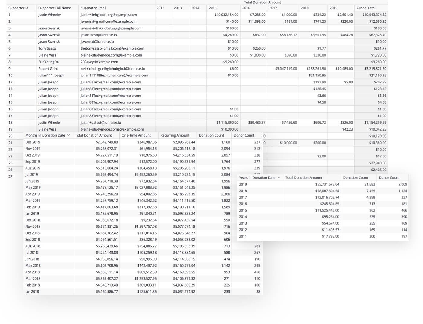Select the Donation Count header in Years panel
The height and width of the screenshot is (324, 423).
(356, 177)
